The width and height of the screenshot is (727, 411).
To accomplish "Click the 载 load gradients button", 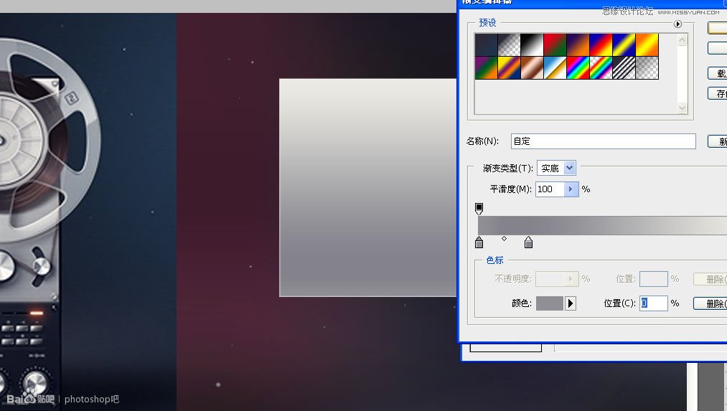I will pos(717,73).
